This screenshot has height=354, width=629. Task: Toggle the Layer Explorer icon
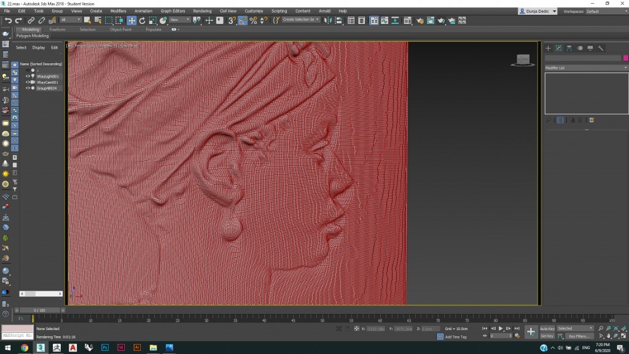[x=361, y=20]
